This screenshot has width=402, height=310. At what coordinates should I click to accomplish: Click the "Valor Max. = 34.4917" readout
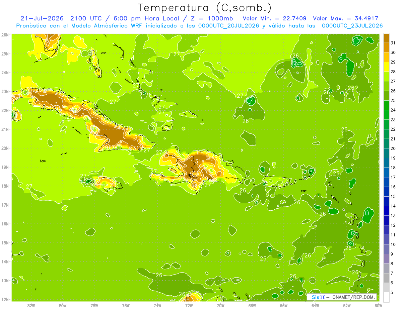click(346, 18)
